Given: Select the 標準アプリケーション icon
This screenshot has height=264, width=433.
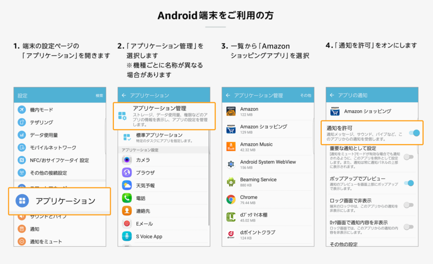Looking at the screenshot, I should pos(127,137).
